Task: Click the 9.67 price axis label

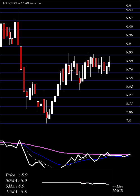Action: [129, 18]
